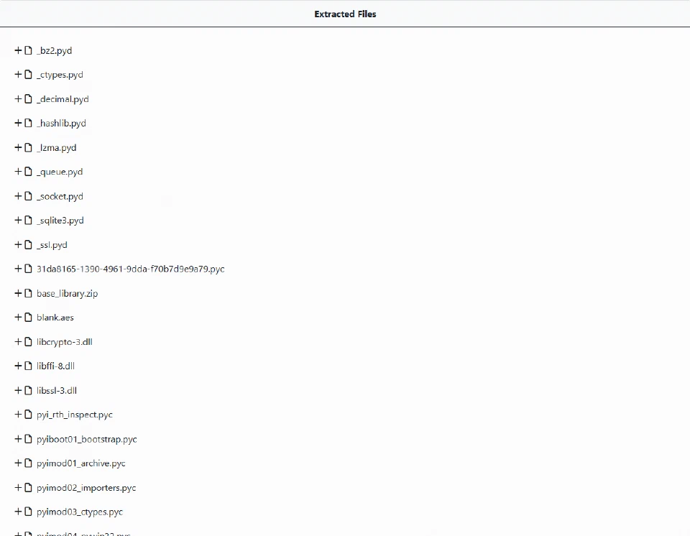Image resolution: width=690 pixels, height=536 pixels.
Task: Expand the 31da8165 pyc file plus sign
Action: (x=18, y=269)
